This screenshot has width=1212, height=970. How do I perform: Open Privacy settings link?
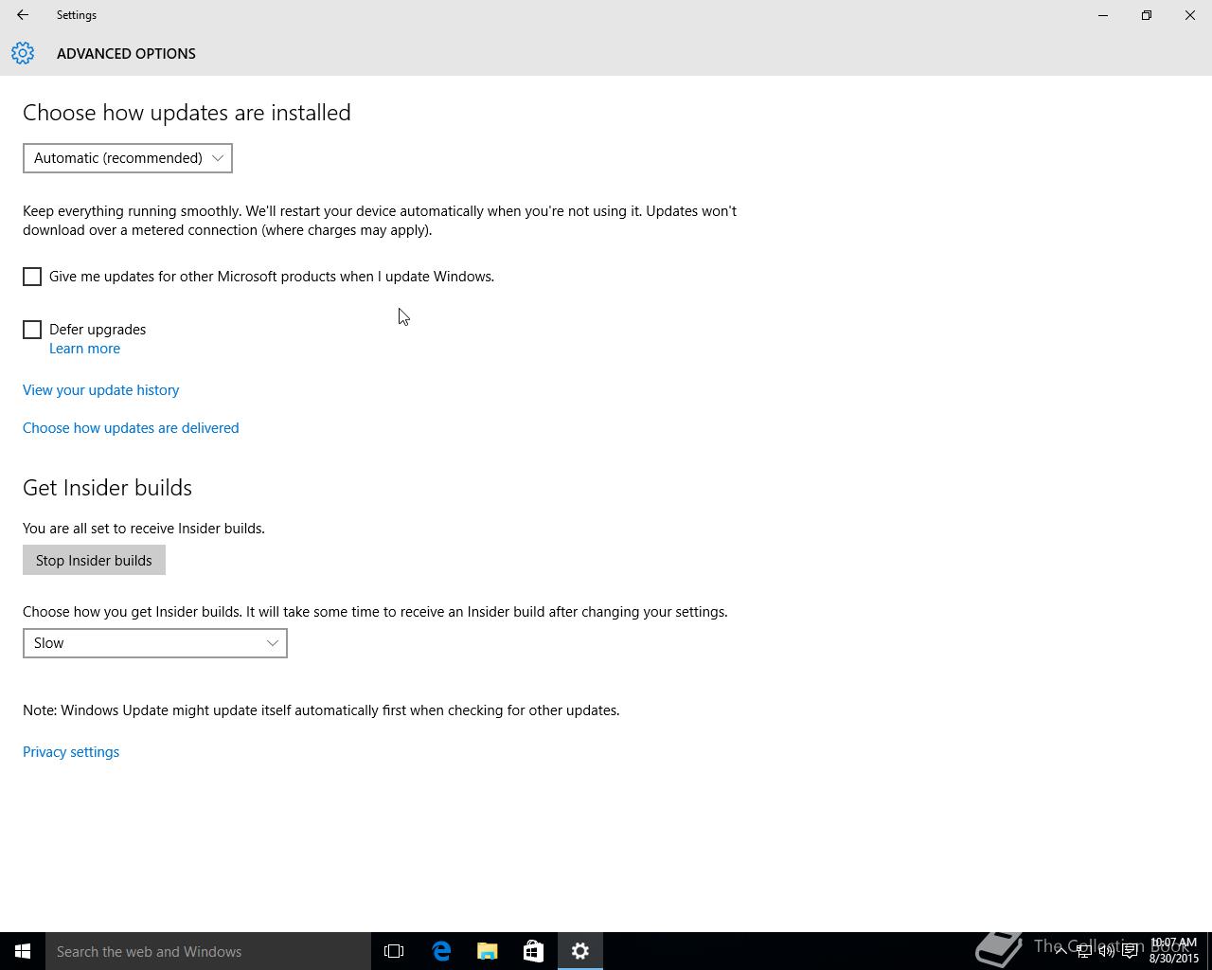[71, 752]
